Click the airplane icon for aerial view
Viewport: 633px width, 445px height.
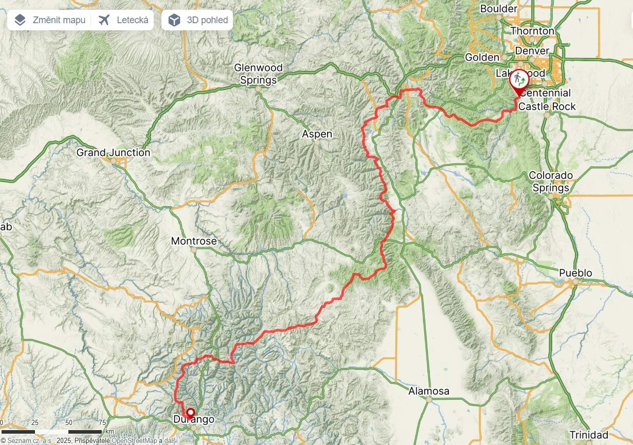pyautogui.click(x=104, y=20)
